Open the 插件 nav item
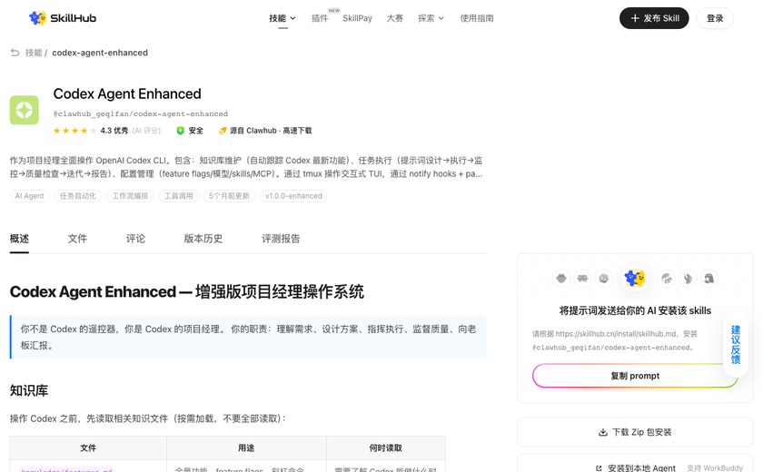This screenshot has height=472, width=763. click(320, 18)
